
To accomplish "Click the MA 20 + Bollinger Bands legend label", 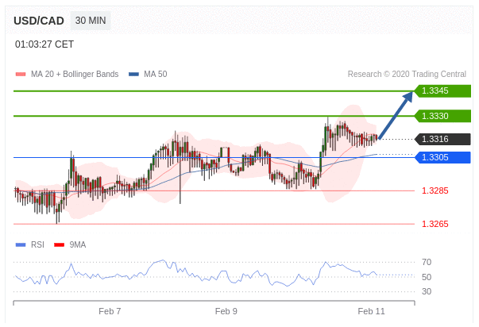I will tap(75, 74).
